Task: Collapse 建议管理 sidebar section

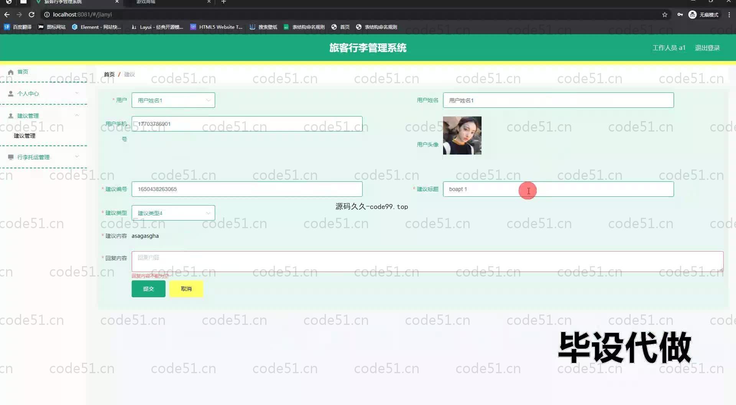Action: point(43,116)
